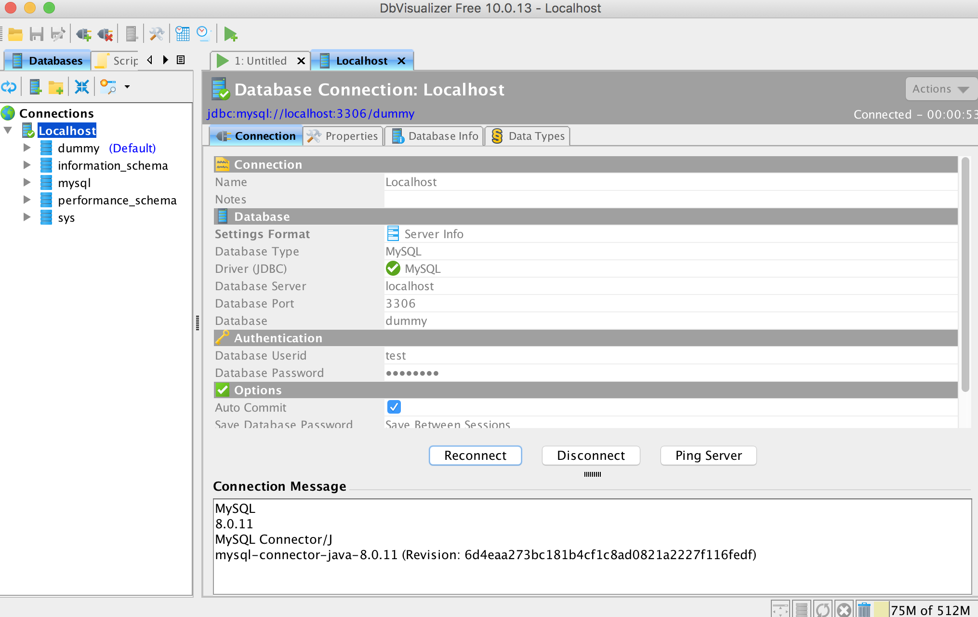Click the Server Info settings format value

tap(671, 234)
